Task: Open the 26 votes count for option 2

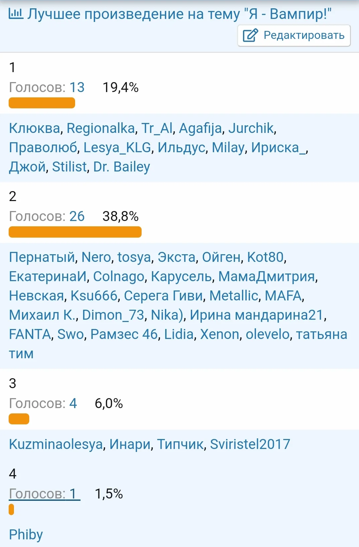Action: [x=77, y=216]
